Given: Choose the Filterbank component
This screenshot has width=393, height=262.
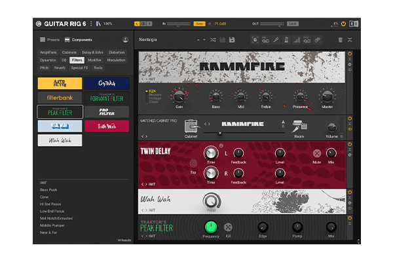Looking at the screenshot, I should point(60,98).
